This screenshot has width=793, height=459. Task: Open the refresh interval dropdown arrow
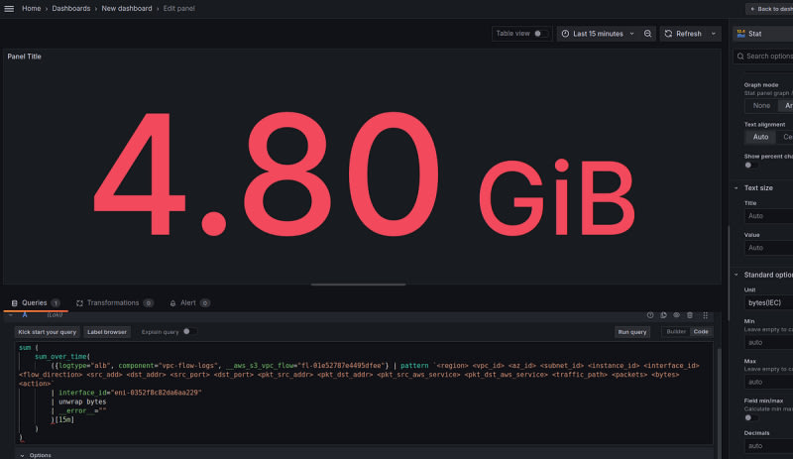(x=714, y=34)
